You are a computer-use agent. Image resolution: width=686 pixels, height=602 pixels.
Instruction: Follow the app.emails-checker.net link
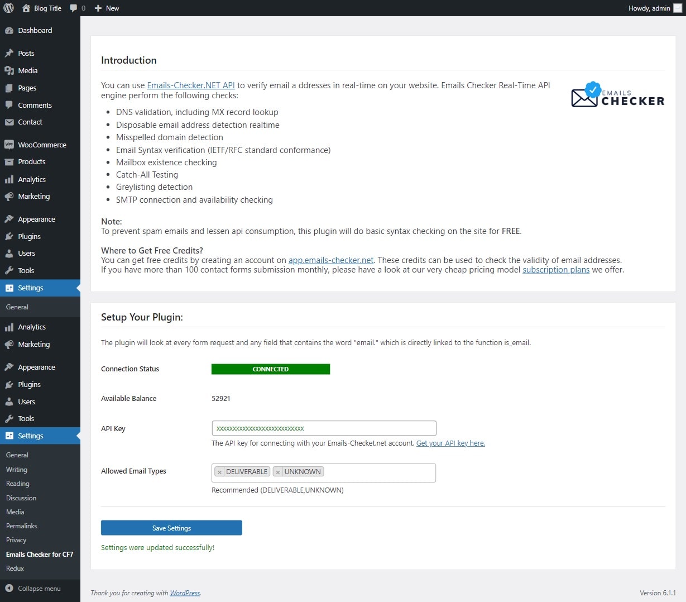[x=331, y=260]
